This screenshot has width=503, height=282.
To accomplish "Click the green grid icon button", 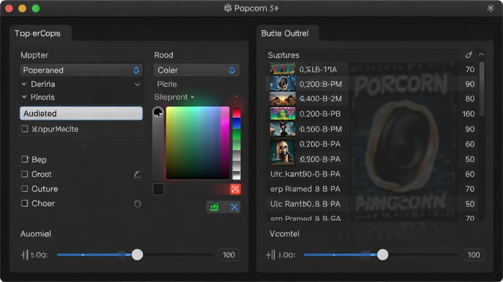I will tap(214, 207).
